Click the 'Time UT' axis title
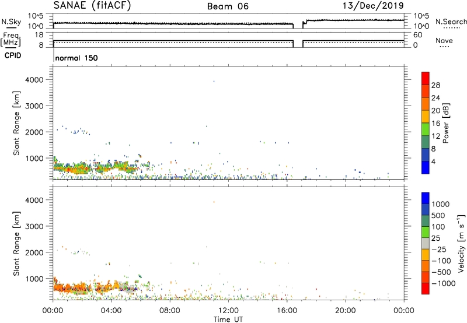This screenshot has width=467, height=323. pos(228,320)
